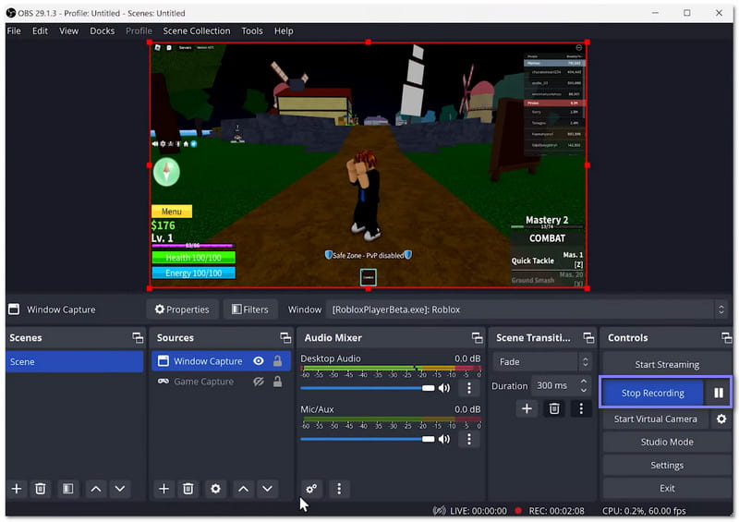Adjust the Mic/Aux volume slider

(x=368, y=439)
